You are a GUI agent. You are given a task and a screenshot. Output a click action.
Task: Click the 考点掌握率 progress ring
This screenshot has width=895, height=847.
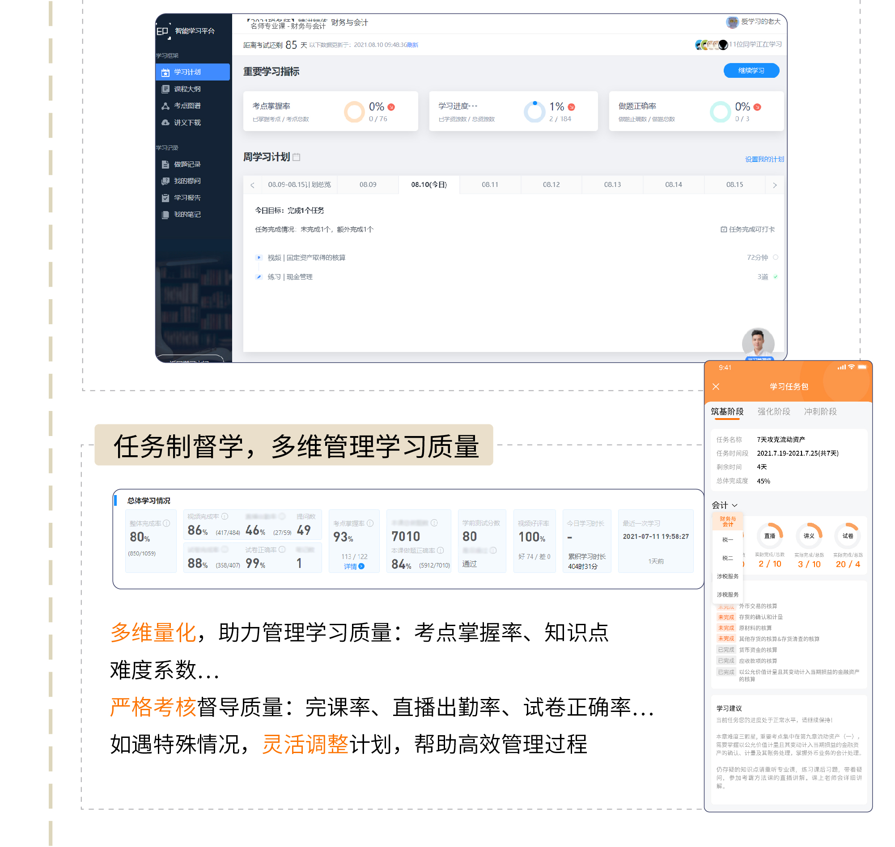[x=354, y=112]
